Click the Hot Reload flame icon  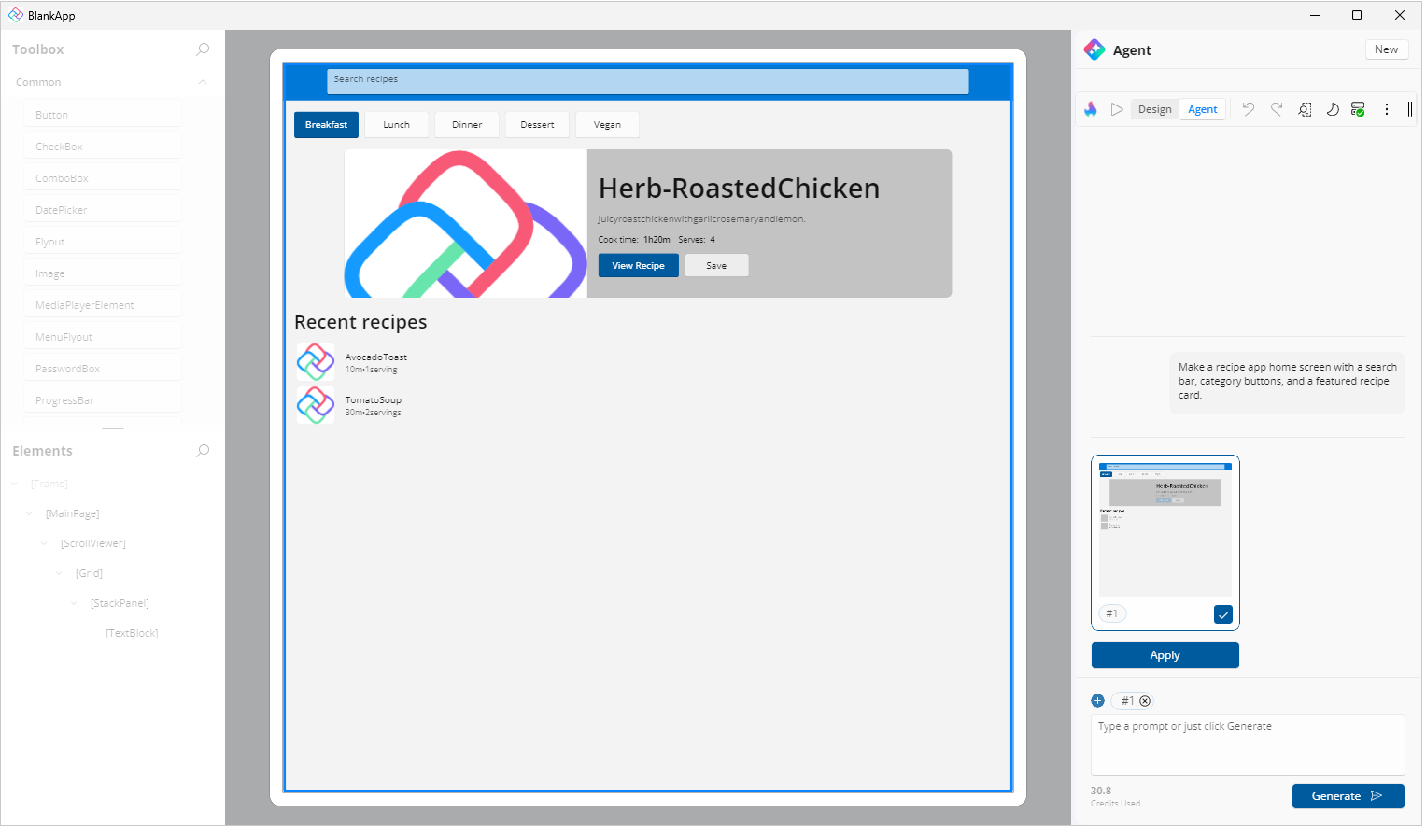(x=1090, y=109)
